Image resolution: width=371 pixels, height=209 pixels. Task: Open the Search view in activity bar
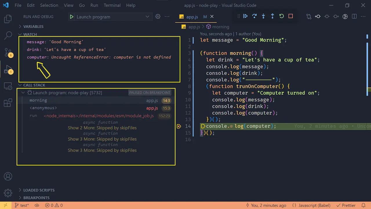[x=8, y=36]
